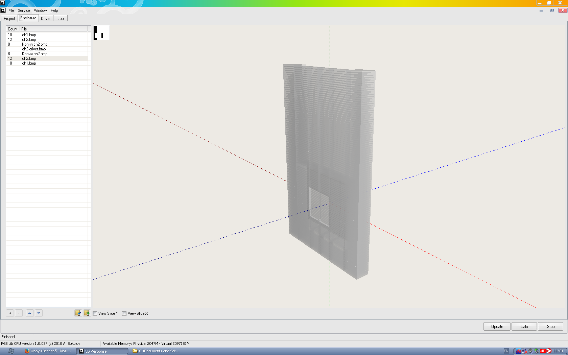The image size is (568, 355).
Task: Click the Calc button
Action: click(x=524, y=326)
